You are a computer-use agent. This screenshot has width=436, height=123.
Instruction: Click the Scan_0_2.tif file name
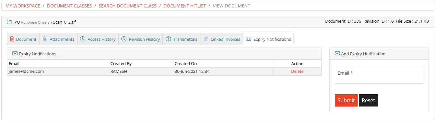tap(64, 22)
